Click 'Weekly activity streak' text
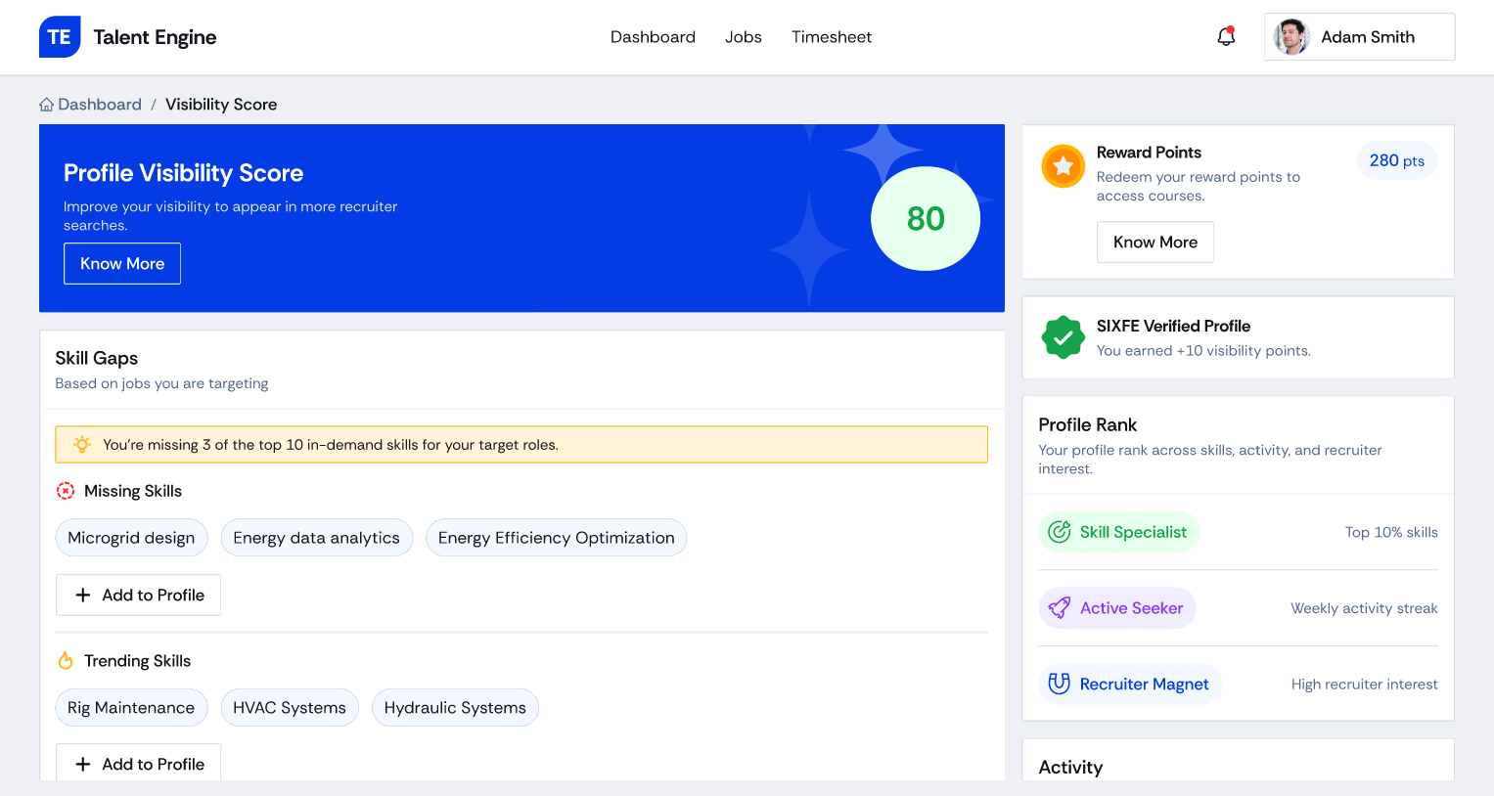 coord(1364,608)
